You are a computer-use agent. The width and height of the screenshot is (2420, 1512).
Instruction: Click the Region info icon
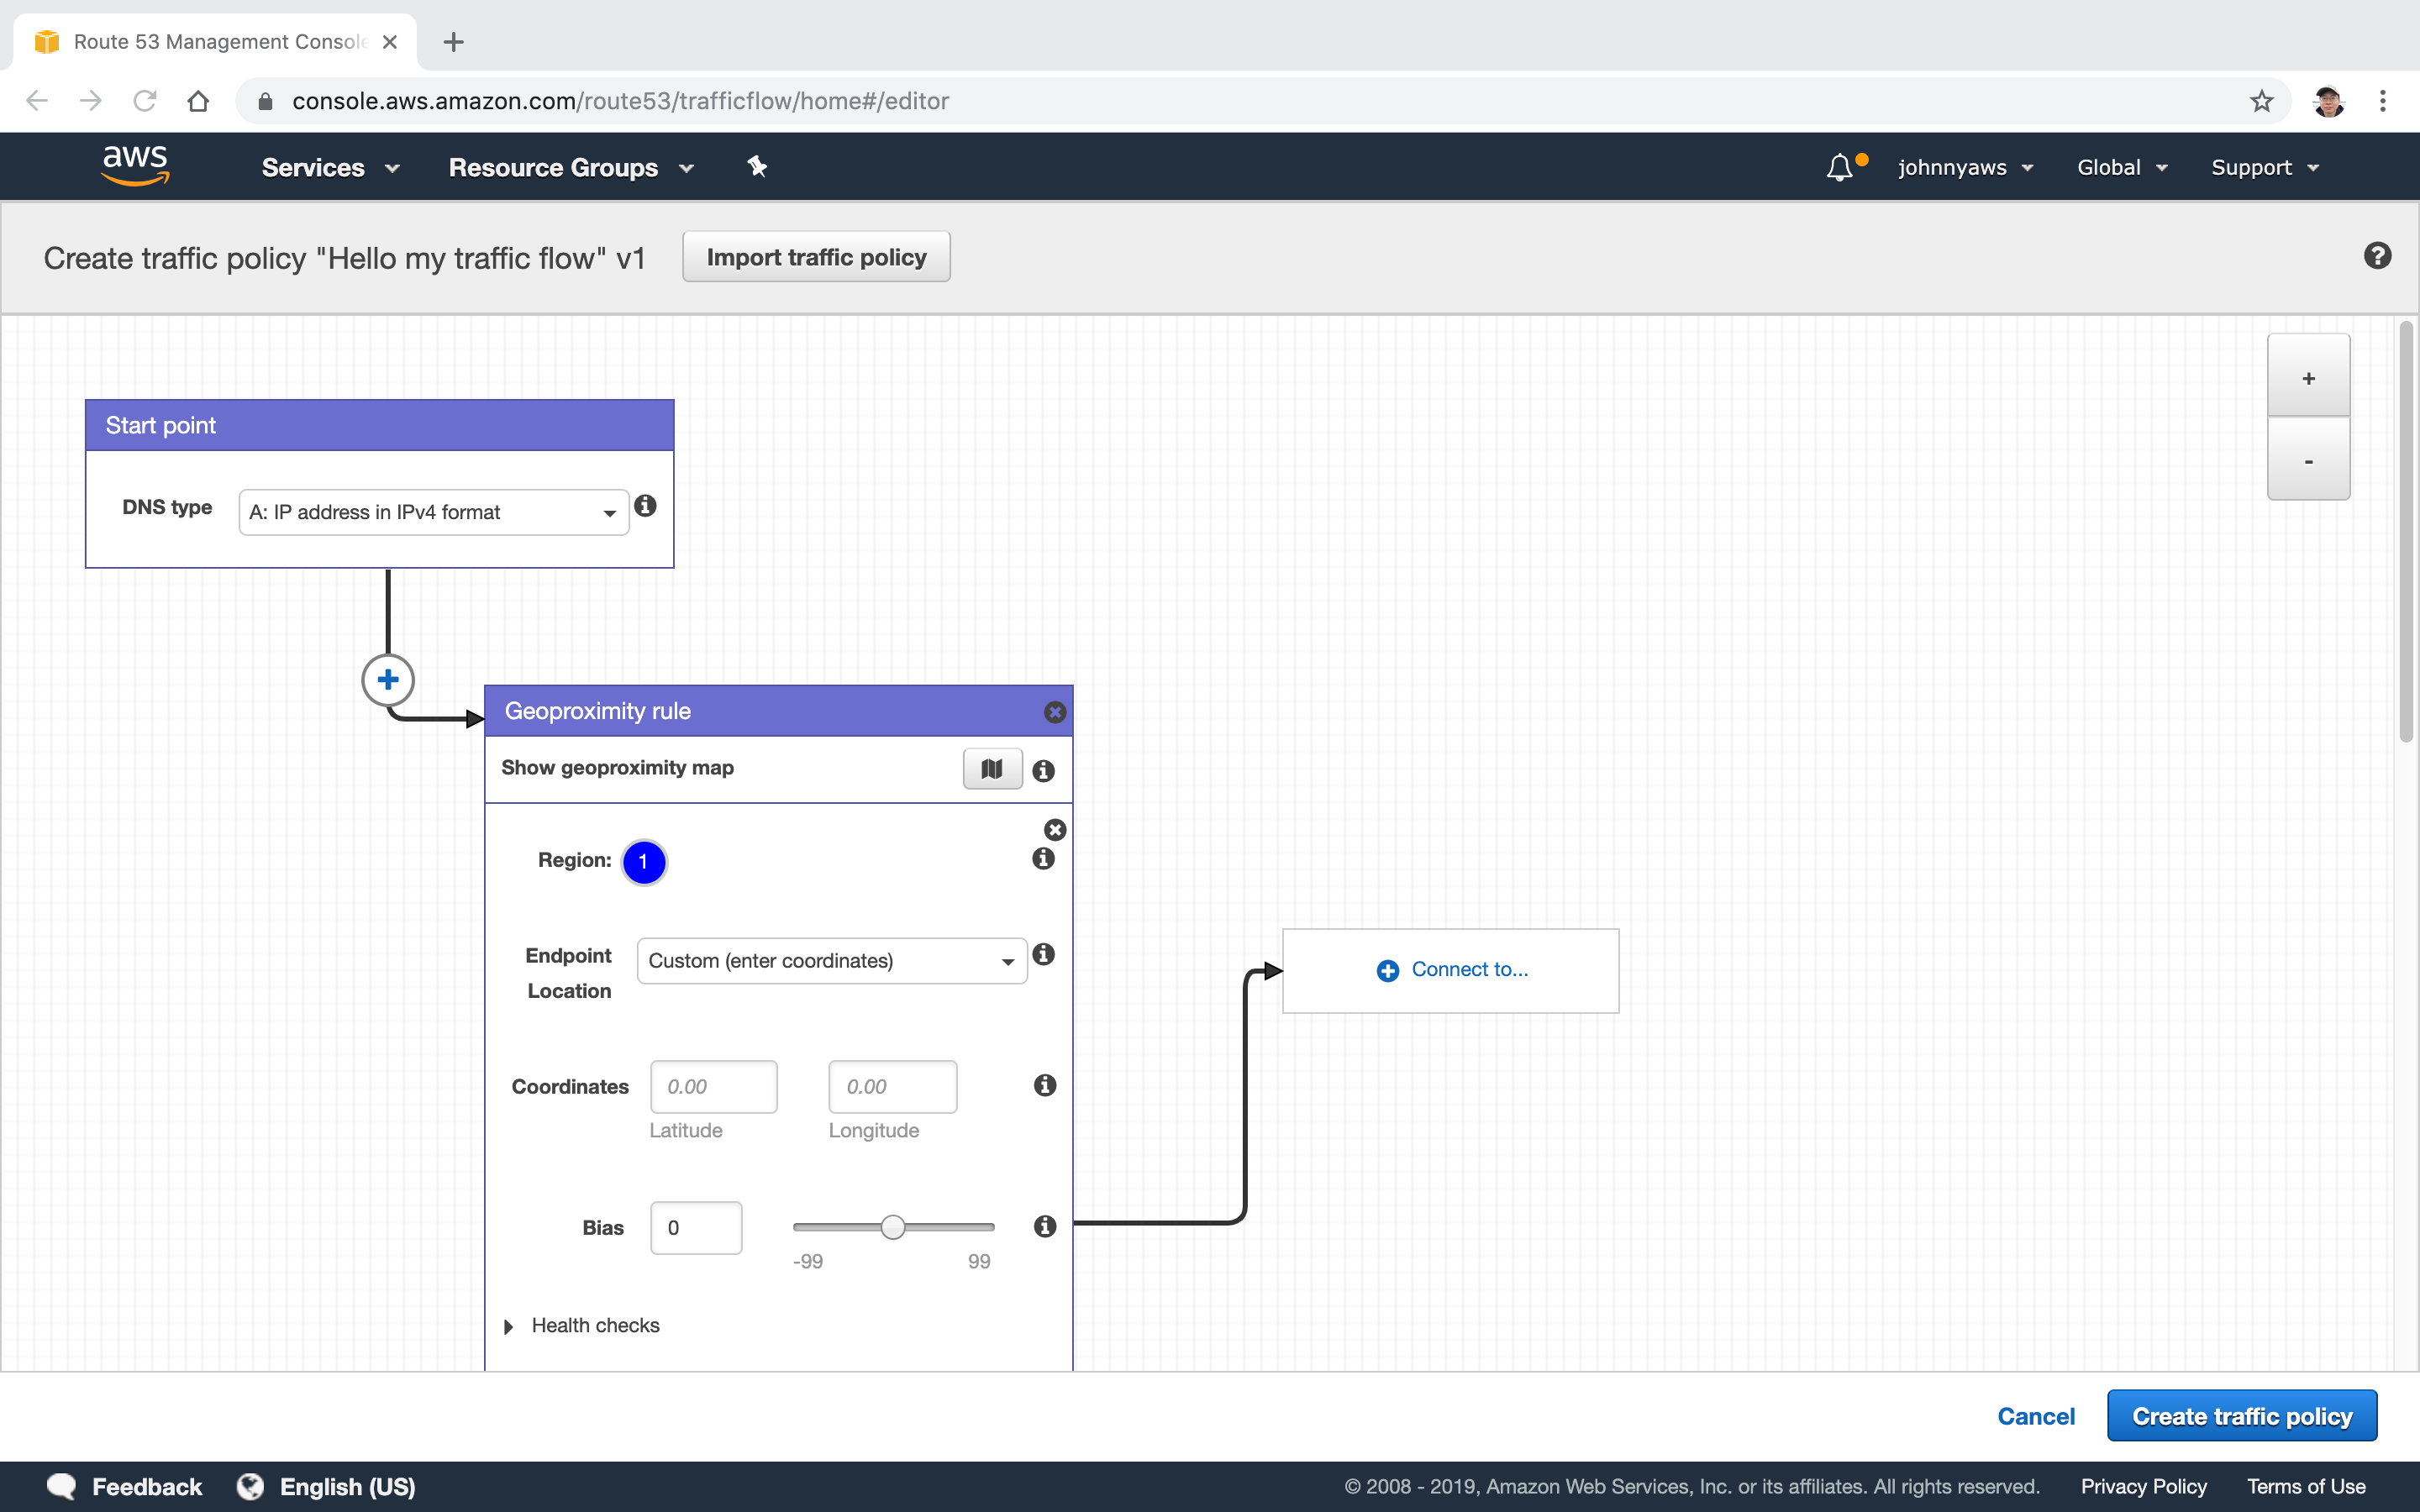(1043, 858)
